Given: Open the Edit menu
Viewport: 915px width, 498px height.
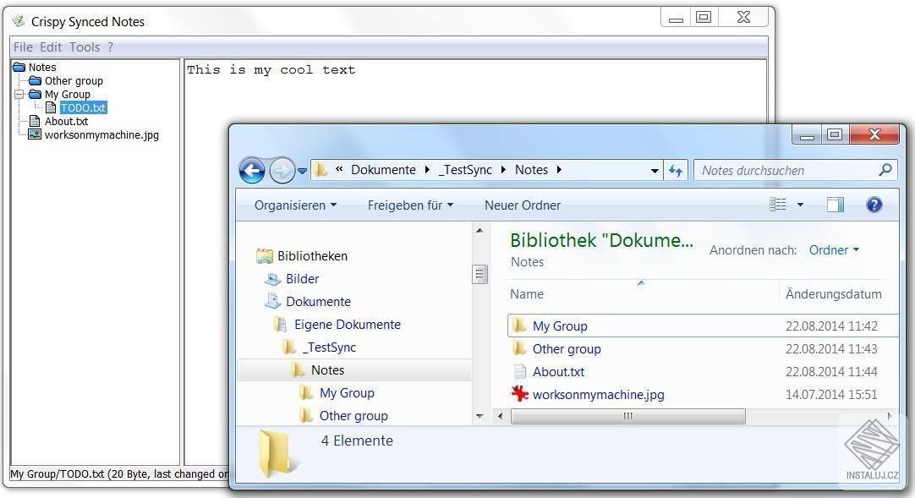Looking at the screenshot, I should point(51,47).
